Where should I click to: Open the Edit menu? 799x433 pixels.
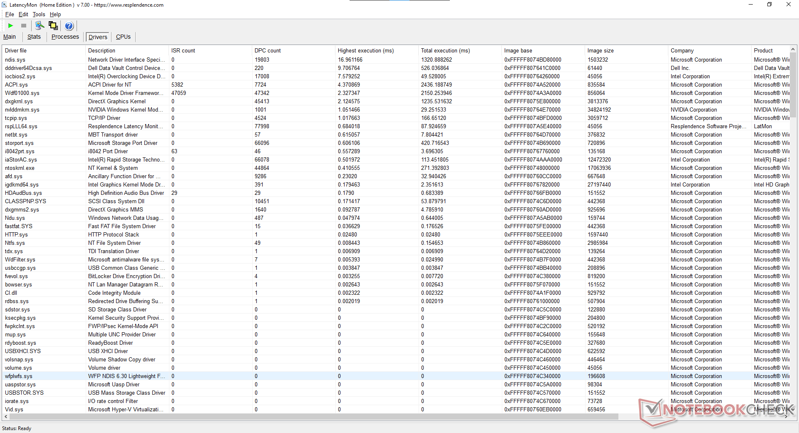coord(23,15)
